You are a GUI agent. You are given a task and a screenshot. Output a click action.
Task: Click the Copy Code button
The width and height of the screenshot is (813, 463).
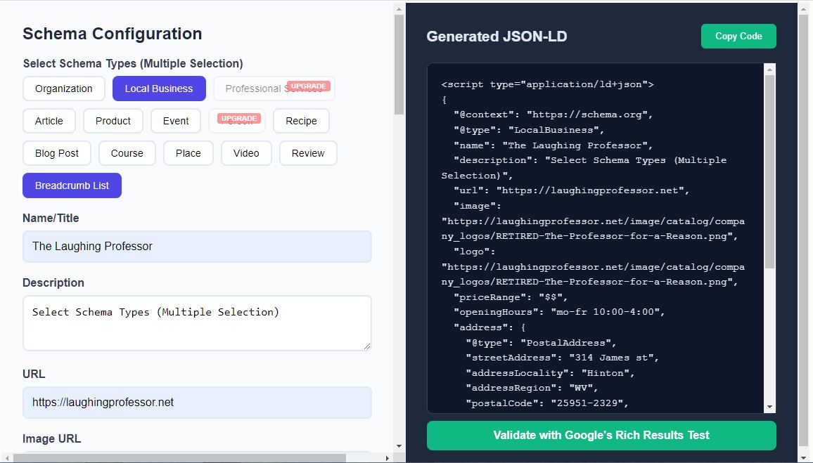pyautogui.click(x=738, y=36)
